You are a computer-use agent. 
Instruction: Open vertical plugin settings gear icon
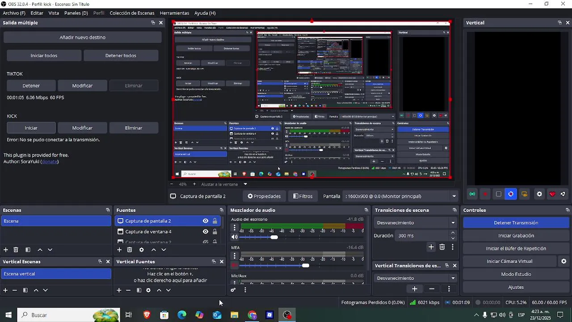(x=539, y=194)
